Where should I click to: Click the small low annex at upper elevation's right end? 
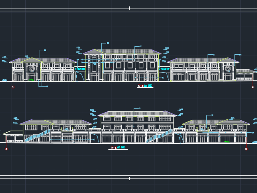pos(245,75)
